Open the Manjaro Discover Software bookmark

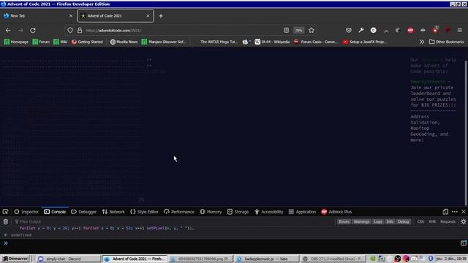click(x=164, y=42)
